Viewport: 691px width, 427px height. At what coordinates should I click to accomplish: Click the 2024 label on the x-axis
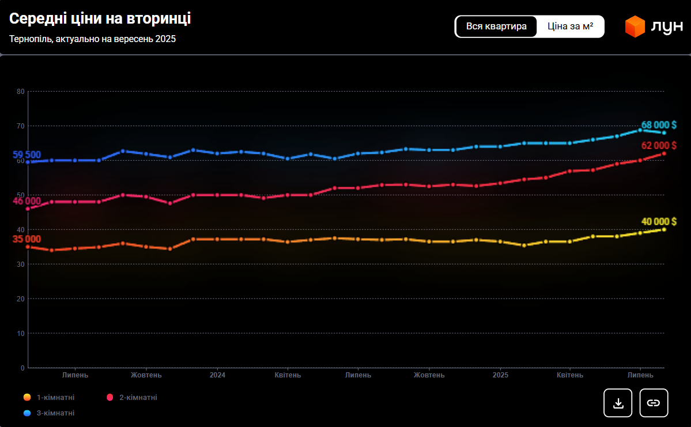(217, 375)
